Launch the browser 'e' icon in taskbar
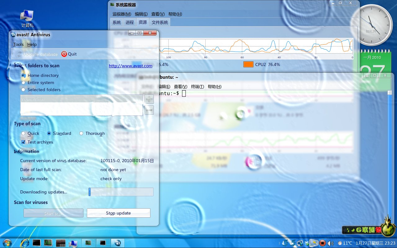Viewport: 397px width, 248px height. (x=25, y=243)
